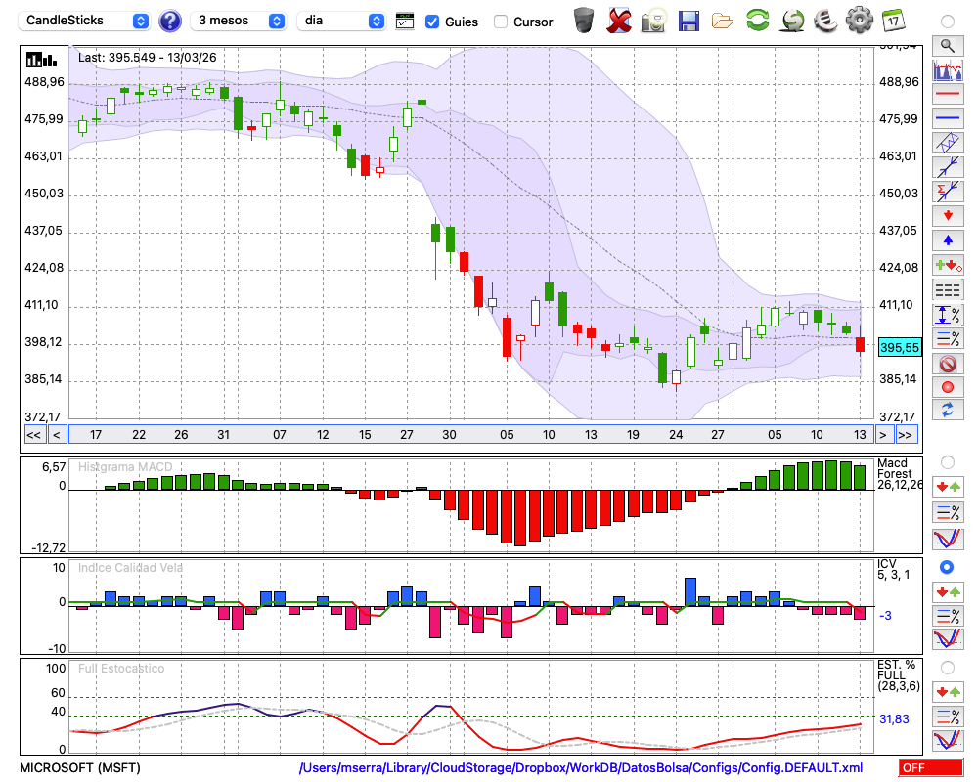Click the trash can icon
The image size is (978, 782).
(584, 21)
